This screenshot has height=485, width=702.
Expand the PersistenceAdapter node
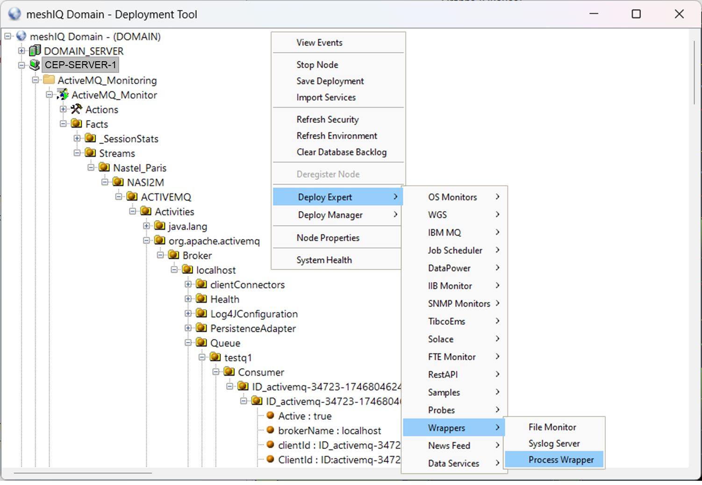coord(188,328)
